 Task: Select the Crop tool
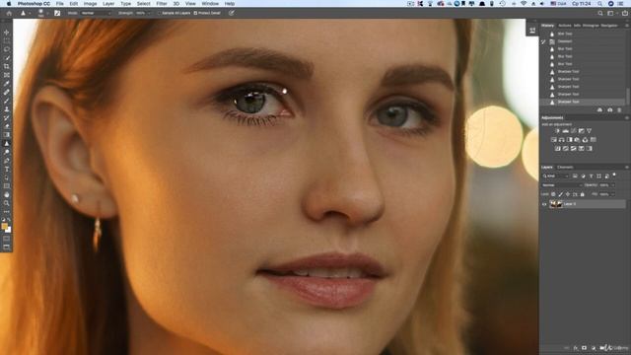[x=7, y=66]
